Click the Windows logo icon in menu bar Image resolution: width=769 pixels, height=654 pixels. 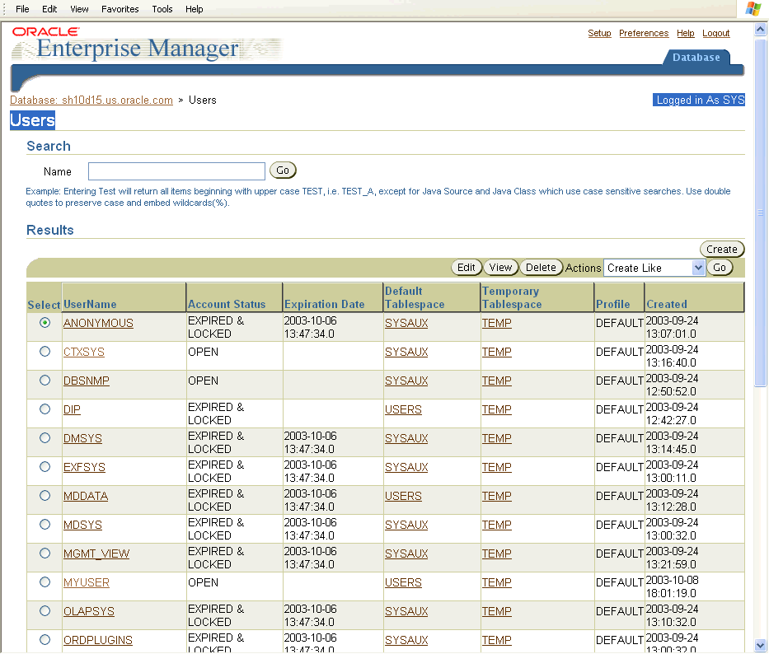tap(753, 9)
